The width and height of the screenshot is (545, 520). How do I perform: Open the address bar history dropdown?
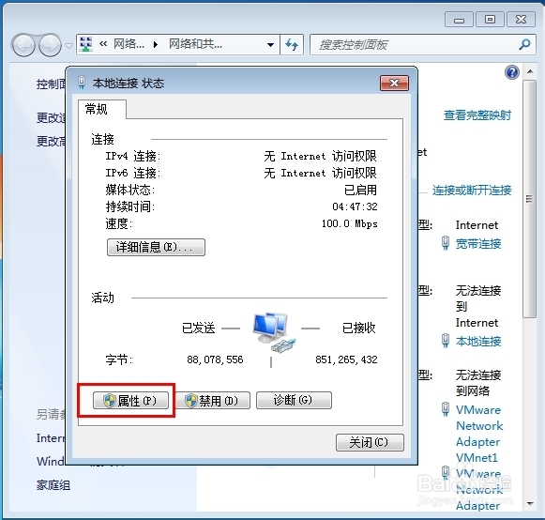[270, 45]
